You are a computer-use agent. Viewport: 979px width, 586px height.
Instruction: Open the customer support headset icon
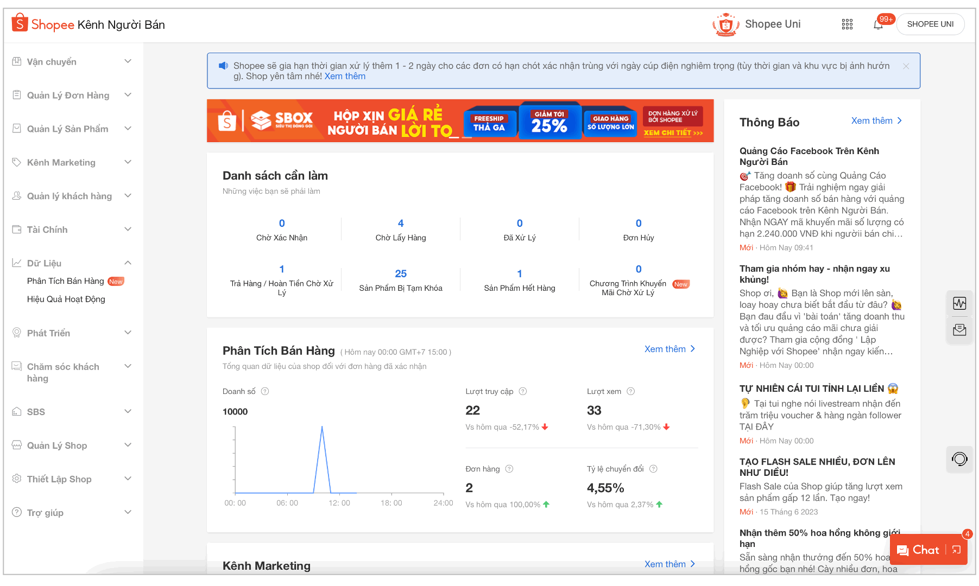[x=959, y=459]
